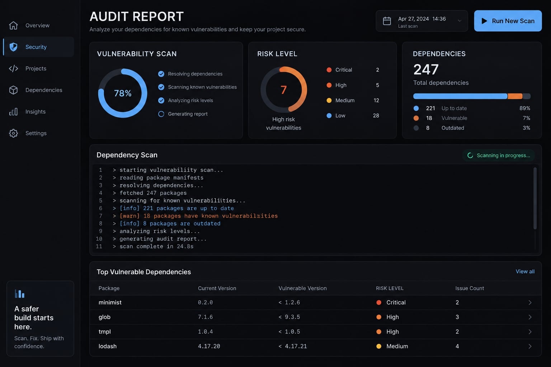Click the Settings label in sidebar
551x367 pixels.
(36, 133)
